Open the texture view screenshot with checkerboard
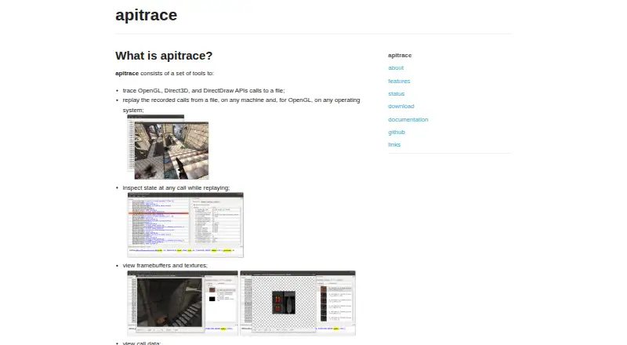The height and width of the screenshot is (345, 627). tap(298, 303)
